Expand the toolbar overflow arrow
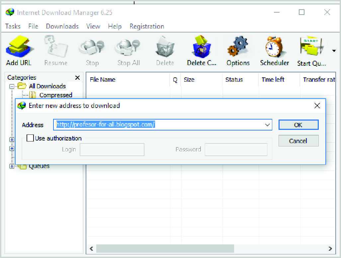The image size is (341, 258). coord(334,51)
